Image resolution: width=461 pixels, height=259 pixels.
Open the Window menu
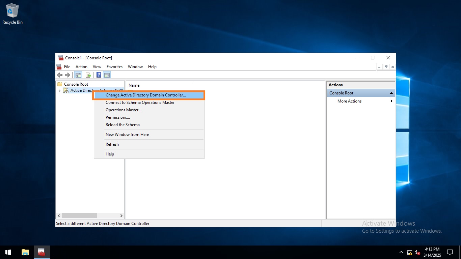point(135,67)
